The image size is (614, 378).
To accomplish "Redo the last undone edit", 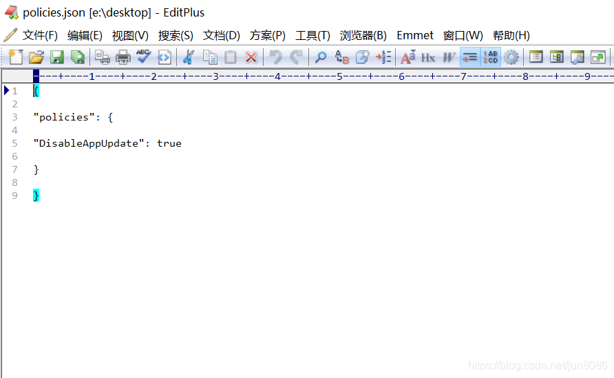I will pyautogui.click(x=297, y=57).
